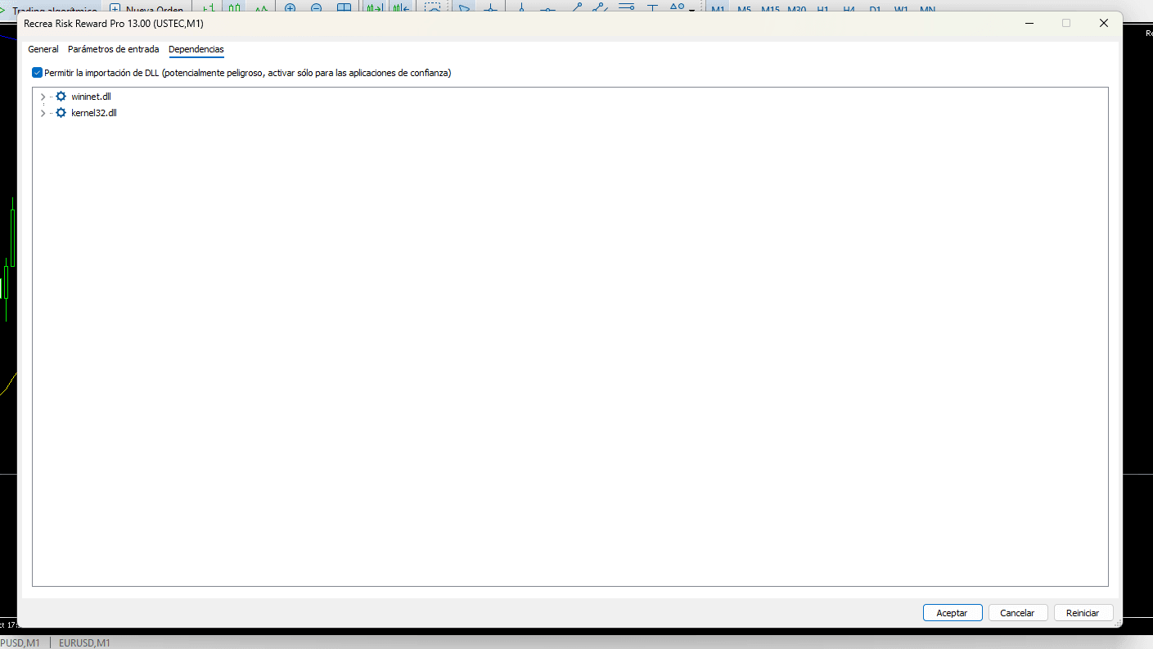Click the gear icon beside kernel32.dll

(x=61, y=113)
